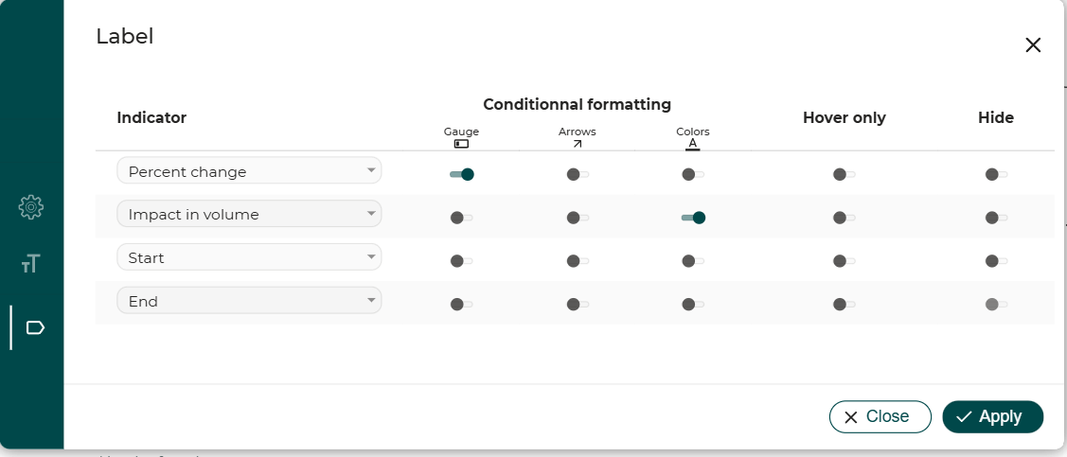Open the settings gear in sidebar
The image size is (1067, 457).
(x=31, y=206)
